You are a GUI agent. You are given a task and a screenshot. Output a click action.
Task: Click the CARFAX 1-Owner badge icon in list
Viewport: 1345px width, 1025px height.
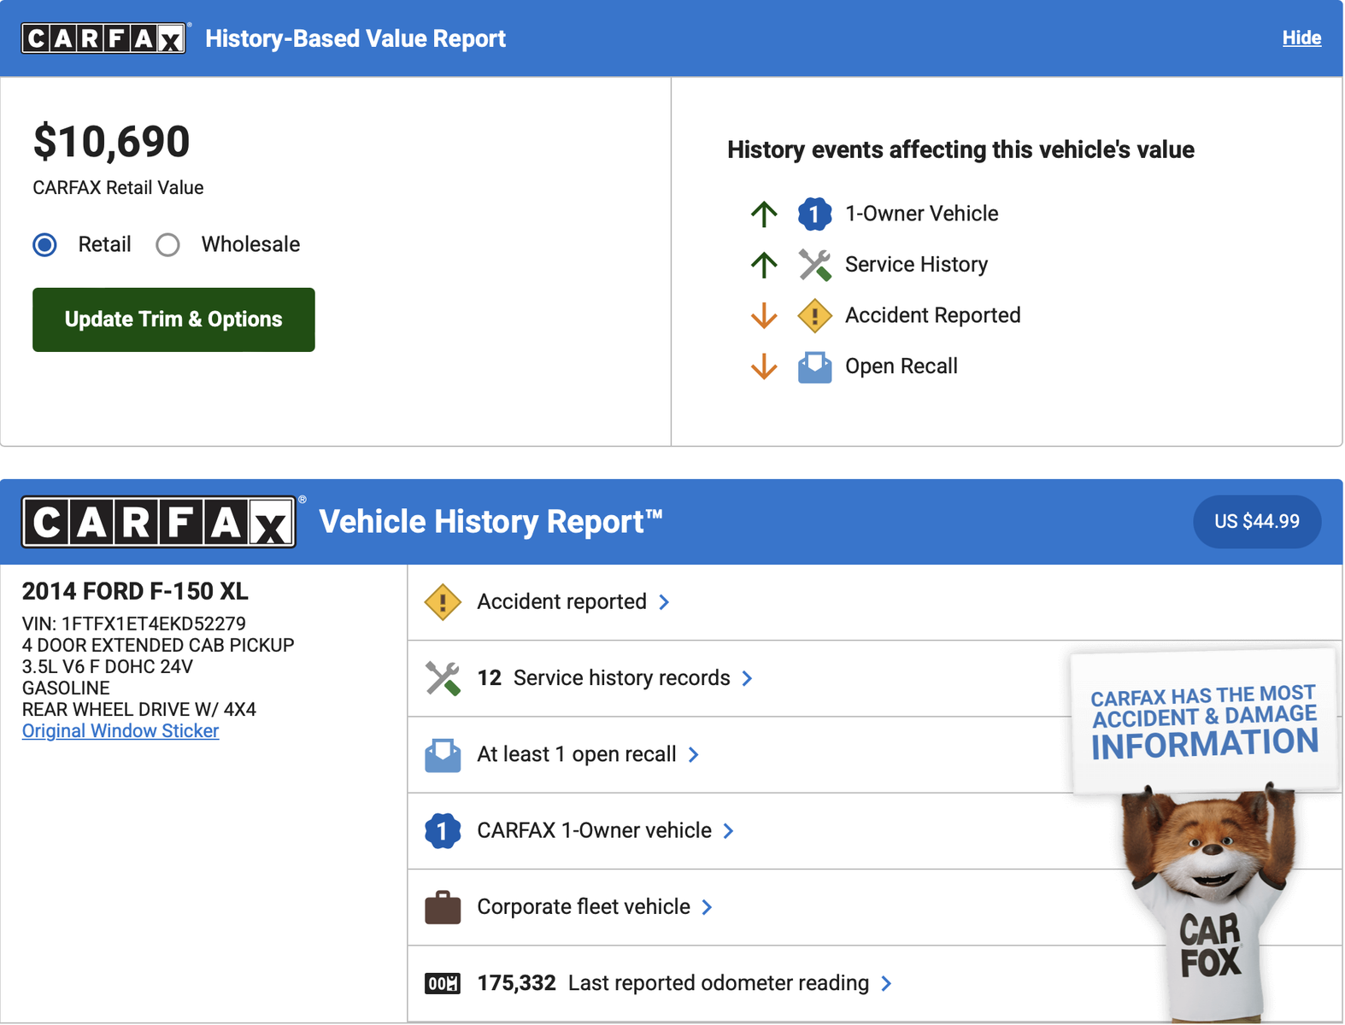[443, 831]
